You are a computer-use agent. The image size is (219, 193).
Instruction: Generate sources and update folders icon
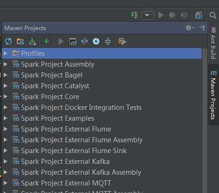click(x=20, y=41)
